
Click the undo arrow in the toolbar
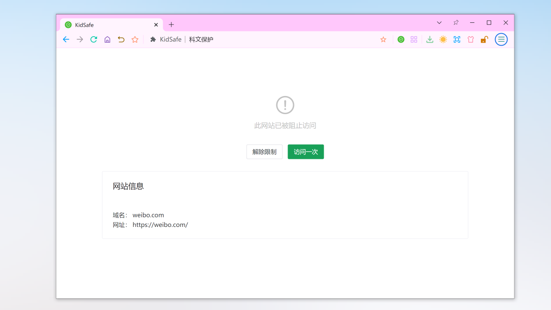pos(121,39)
